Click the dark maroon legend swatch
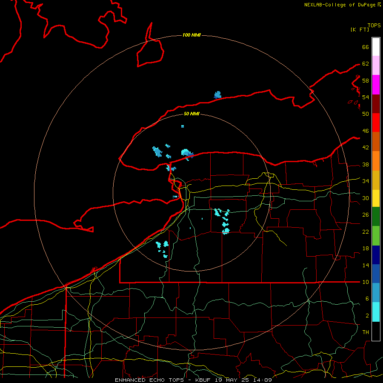The image size is (383, 383). click(376, 104)
